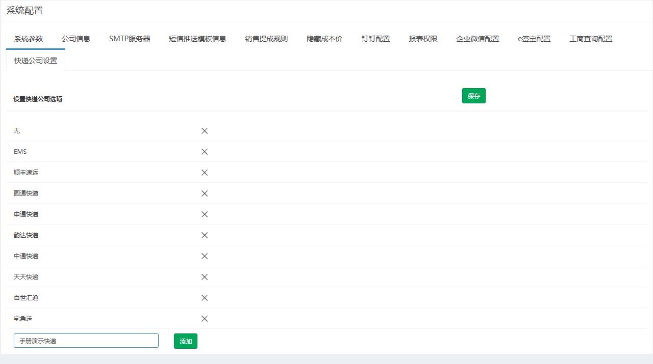Select the 快递公司设置 tab

[x=36, y=61]
